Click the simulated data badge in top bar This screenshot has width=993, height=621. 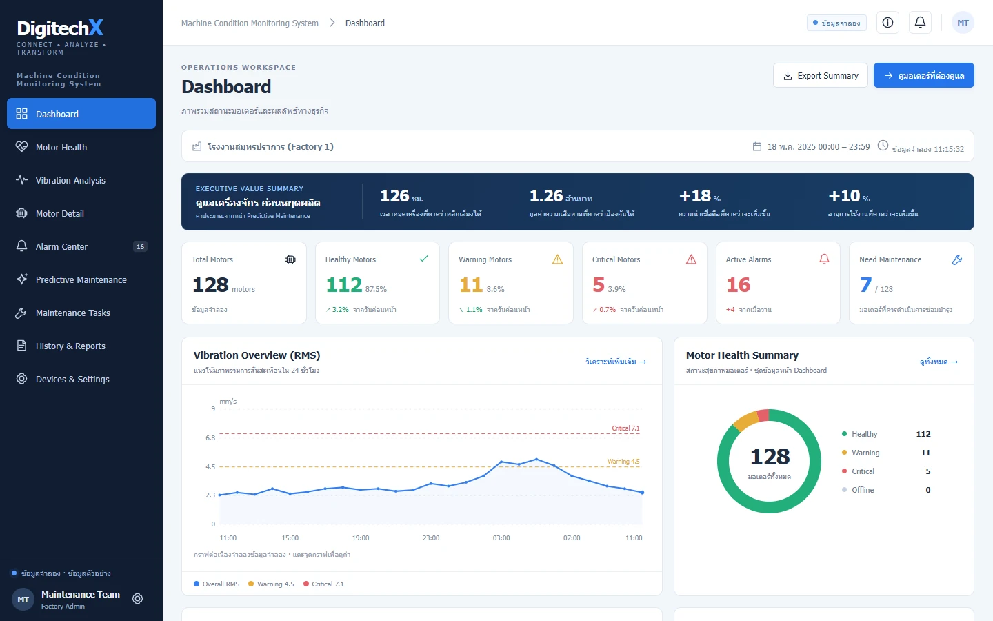(836, 23)
